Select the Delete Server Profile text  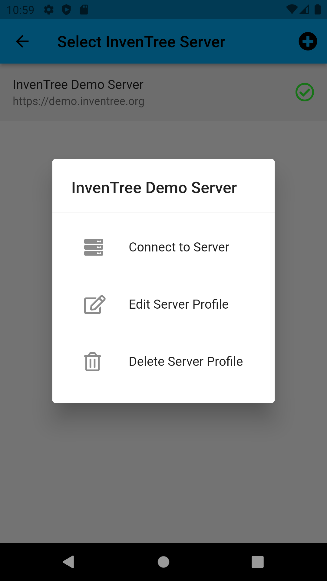coord(186,362)
